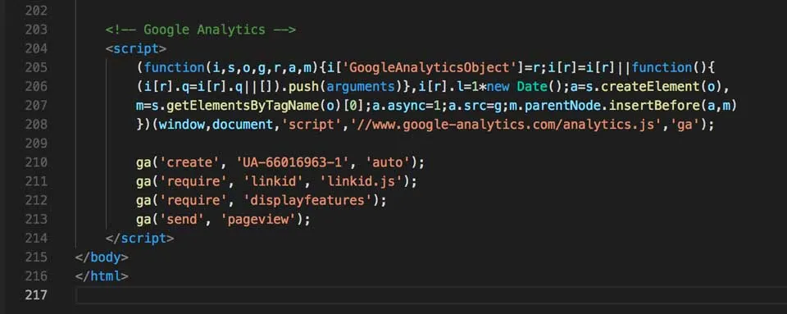This screenshot has width=787, height=314.
Task: Click line number 208 in the gutter
Action: pyautogui.click(x=35, y=125)
